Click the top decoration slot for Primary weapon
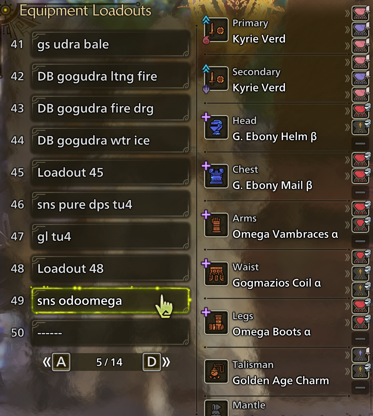This screenshot has height=416, width=373. 360,14
